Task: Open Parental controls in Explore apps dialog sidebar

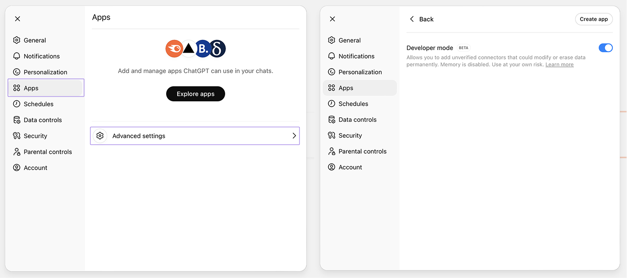Action: point(47,152)
